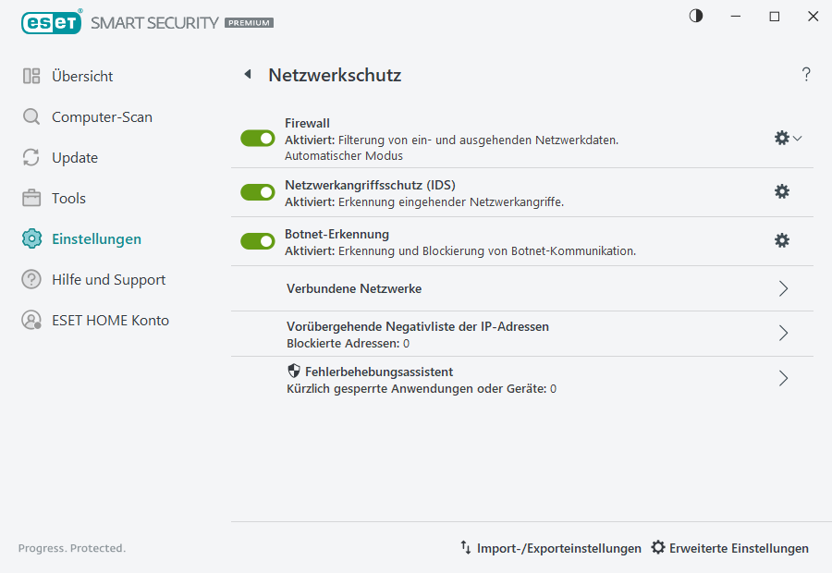Click Erweiterte Einstellungen
832x573 pixels.
729,548
